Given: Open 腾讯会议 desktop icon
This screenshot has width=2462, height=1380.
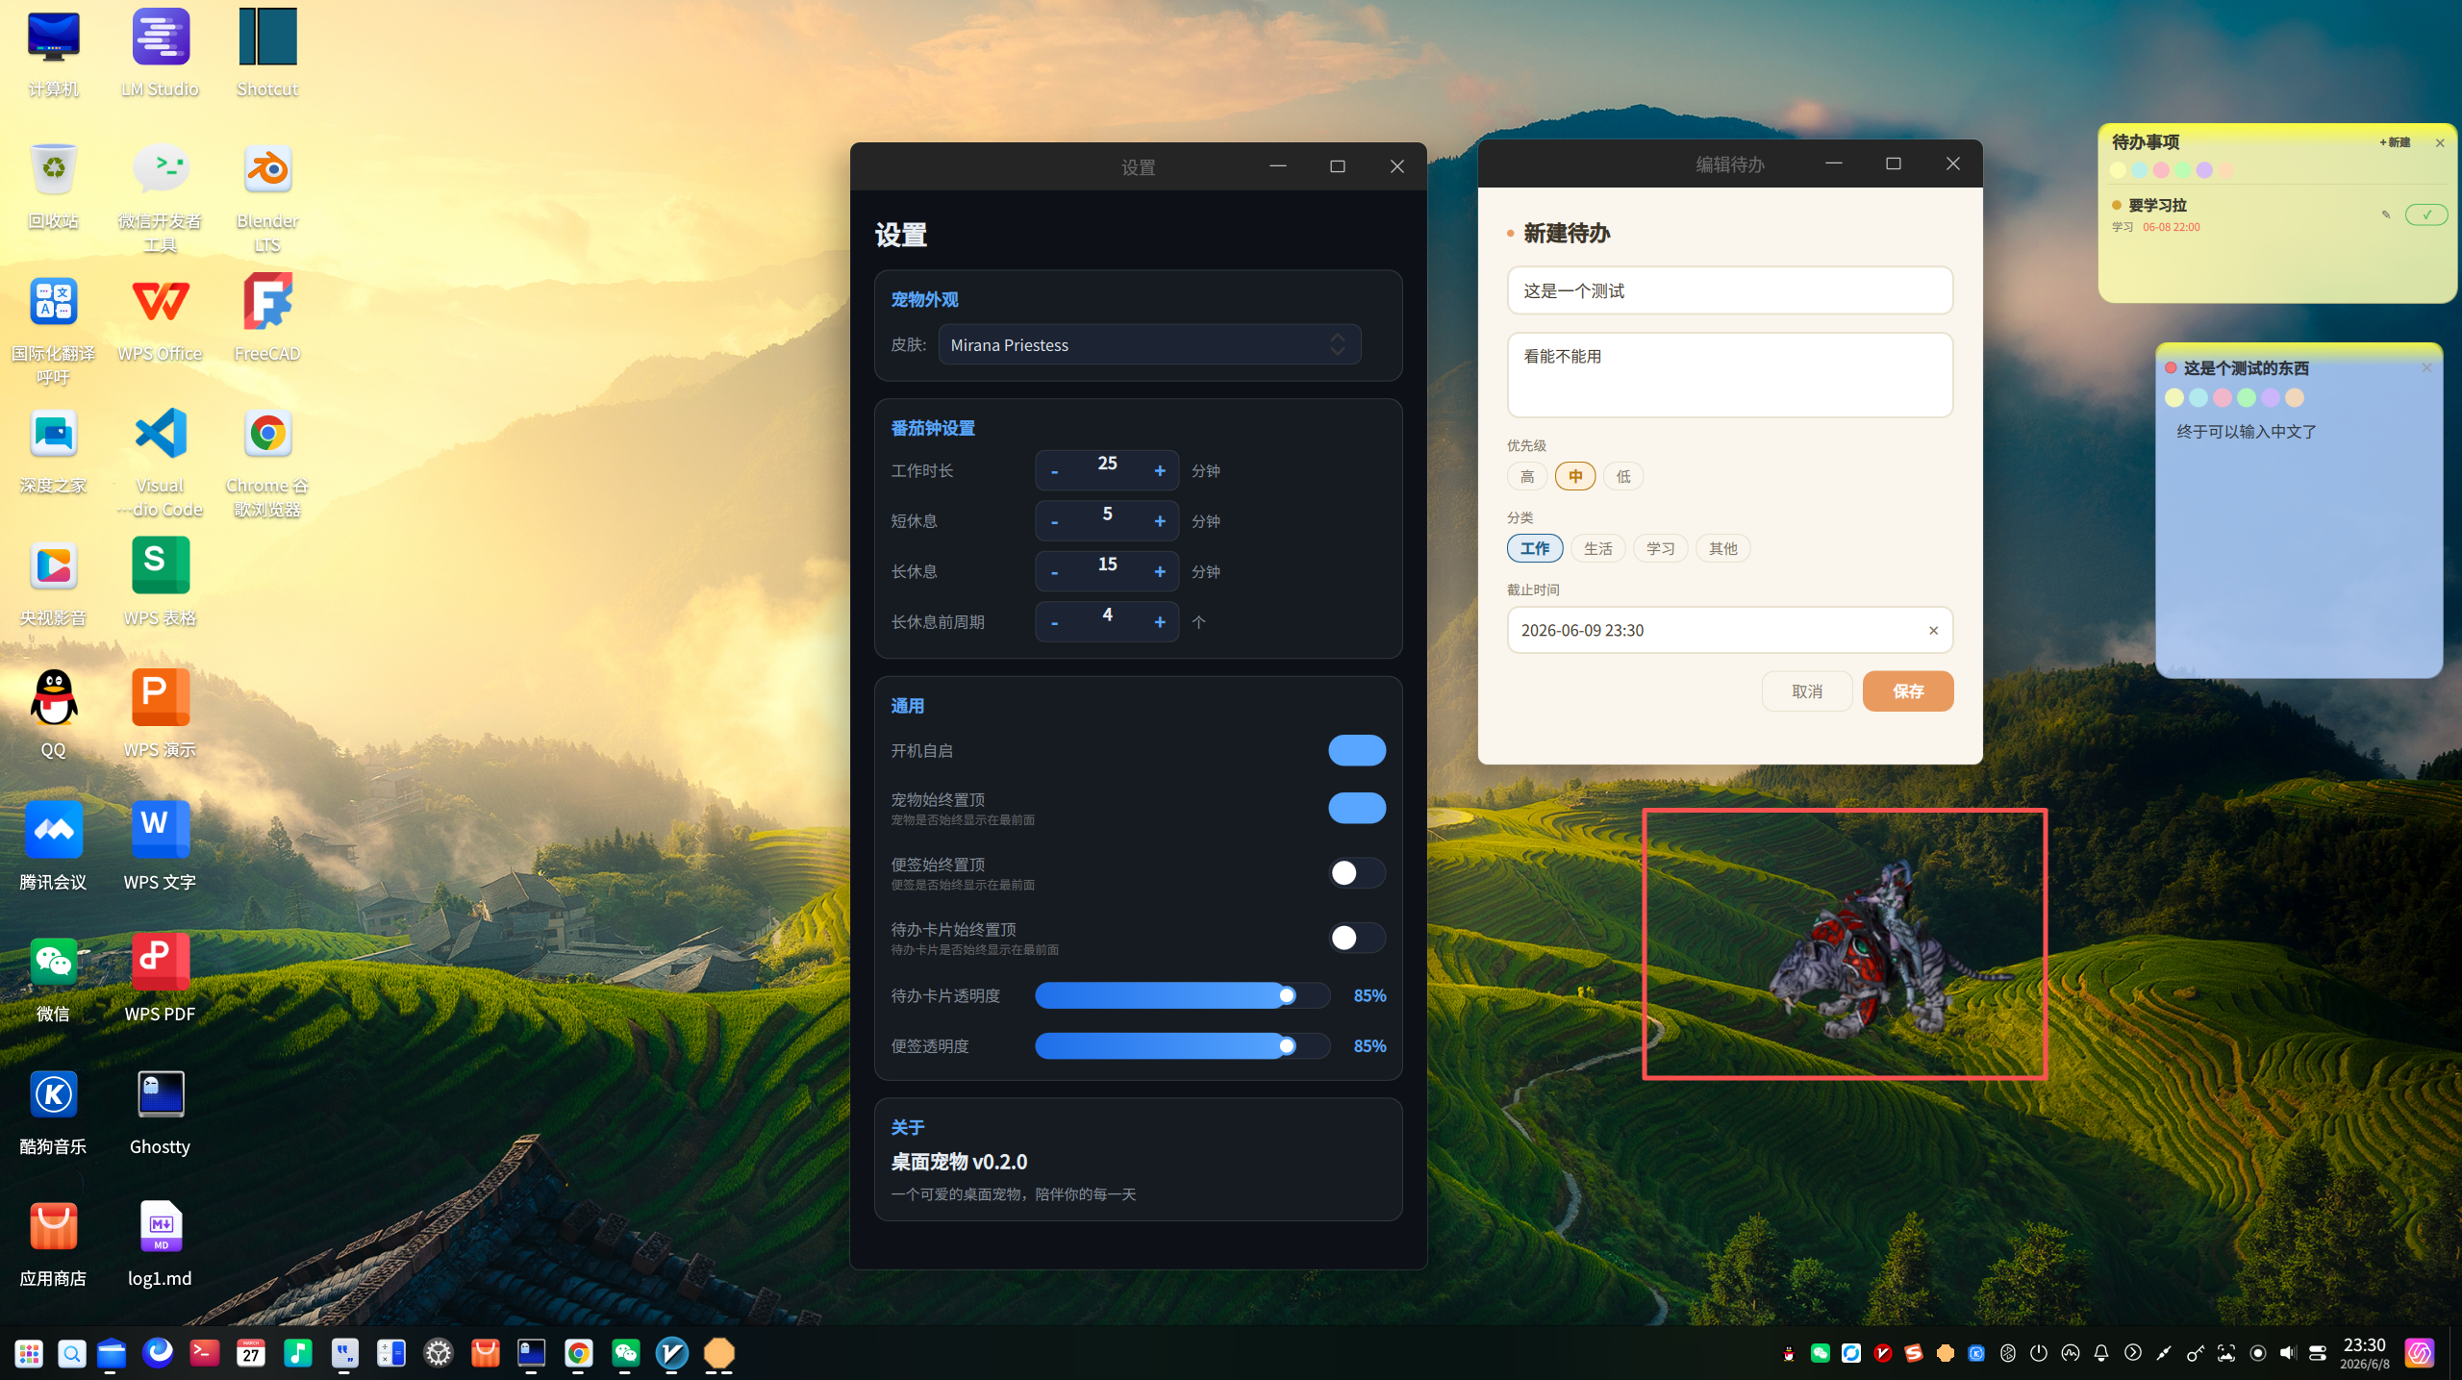Looking at the screenshot, I should click(54, 848).
